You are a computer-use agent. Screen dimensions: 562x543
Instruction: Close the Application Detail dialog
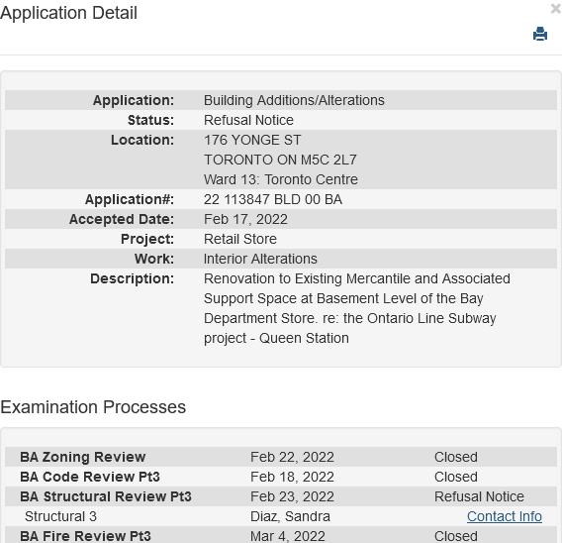[556, 9]
